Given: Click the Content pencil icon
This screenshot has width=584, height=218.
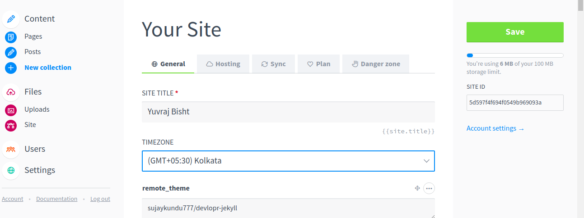Looking at the screenshot, I should [11, 19].
